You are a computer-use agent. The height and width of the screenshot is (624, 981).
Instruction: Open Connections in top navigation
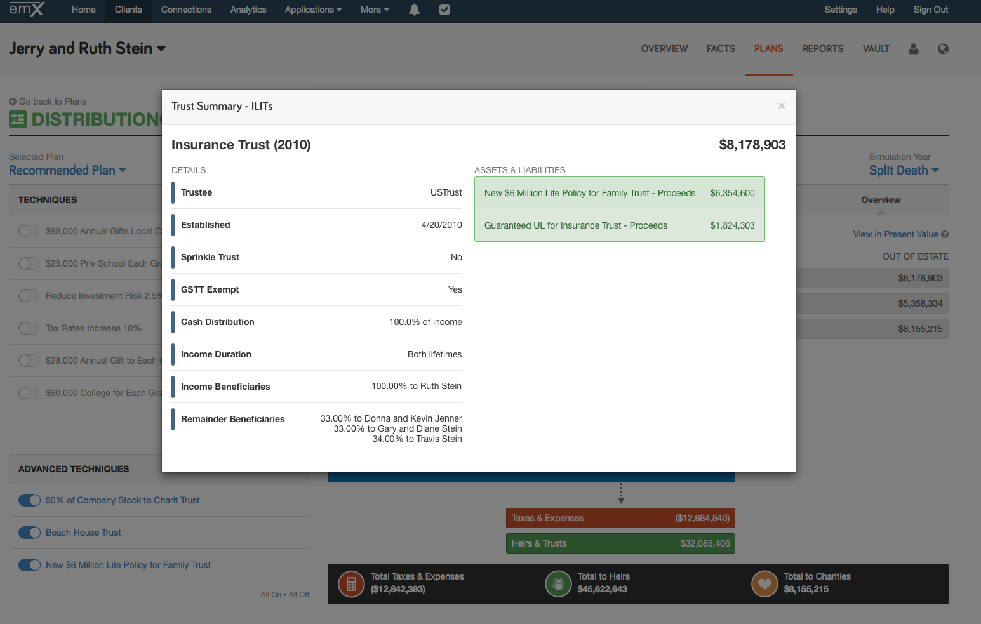coord(186,10)
